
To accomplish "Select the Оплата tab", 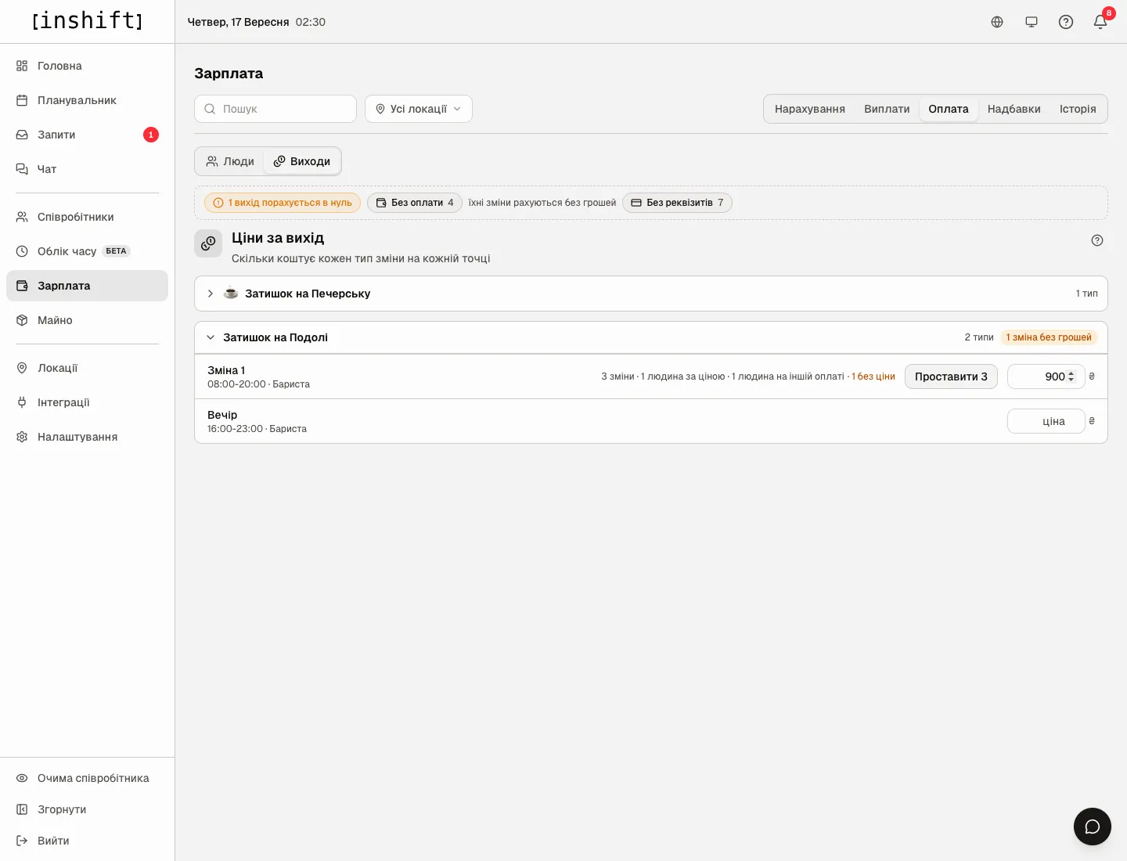I will pos(949,109).
